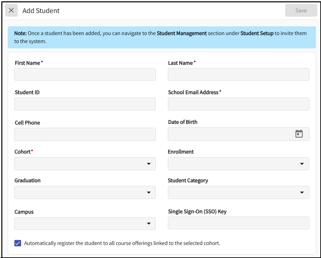Viewport: 321px width, 258px height.
Task: Open the Student Category dropdown
Action: tap(238, 193)
